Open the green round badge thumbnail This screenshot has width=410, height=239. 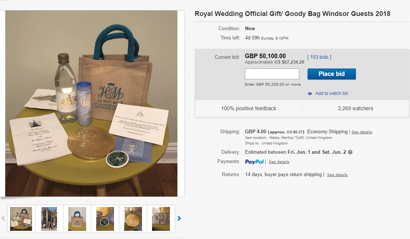pos(105,219)
